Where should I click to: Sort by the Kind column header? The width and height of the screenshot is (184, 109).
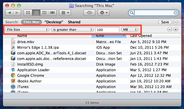pyautogui.click(x=109, y=36)
